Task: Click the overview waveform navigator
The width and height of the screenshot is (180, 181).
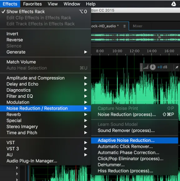Action: point(136,38)
